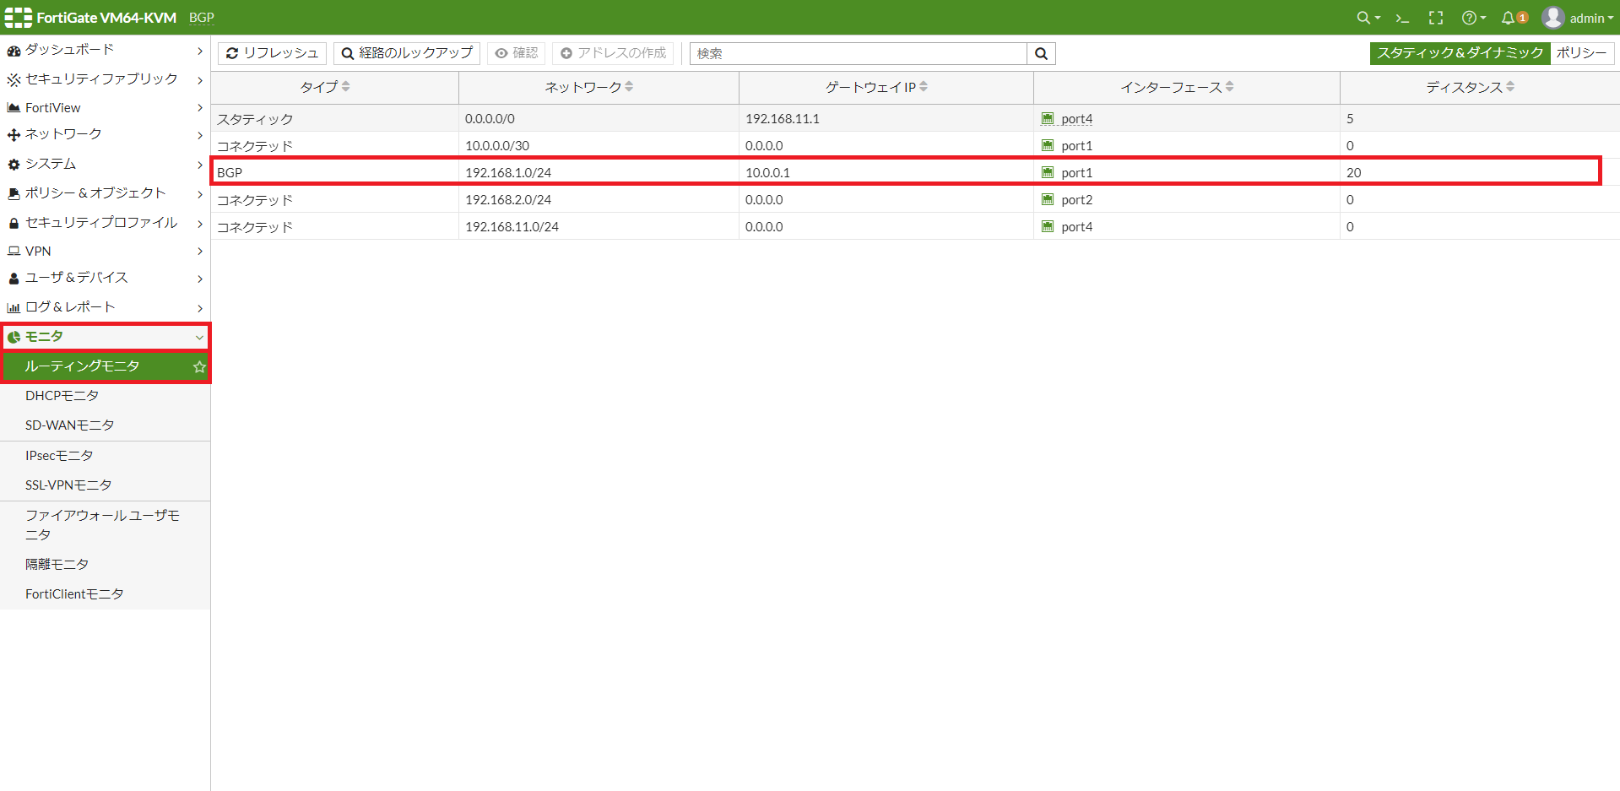Open SSL-VPNモニタ page
Image resolution: width=1620 pixels, height=791 pixels.
point(105,485)
